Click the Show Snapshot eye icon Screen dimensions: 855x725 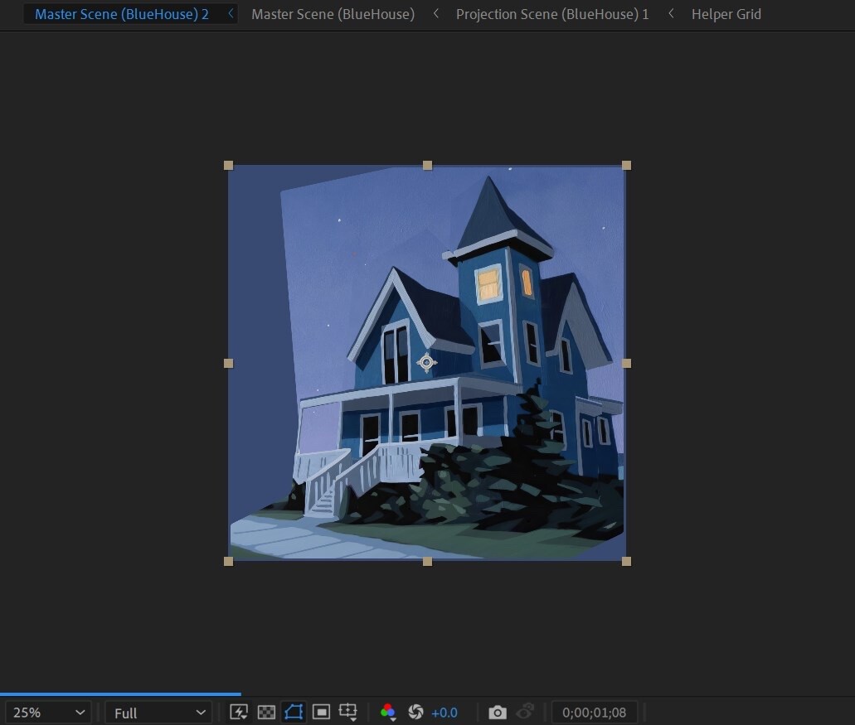[525, 712]
